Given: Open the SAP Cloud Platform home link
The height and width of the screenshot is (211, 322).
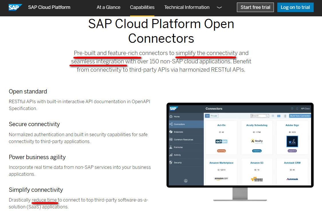Looking at the screenshot, I should (x=49, y=7).
